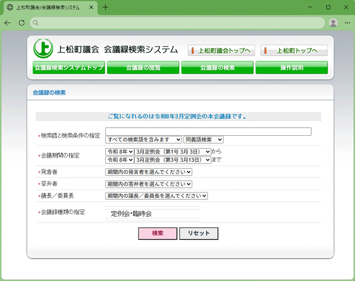Go to 上松町議会トップへ link

coord(221,51)
